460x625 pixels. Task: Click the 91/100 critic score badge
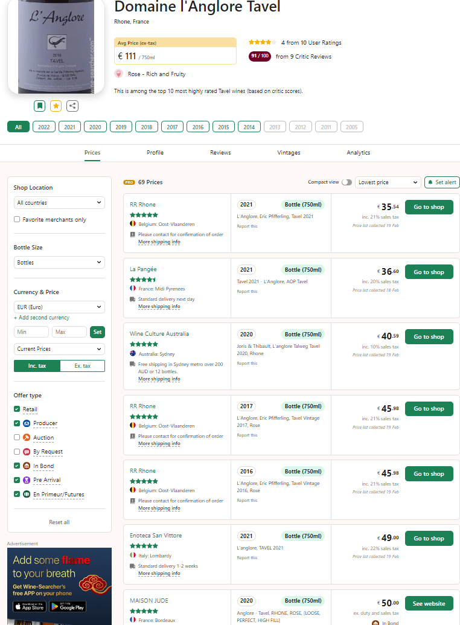tap(260, 56)
